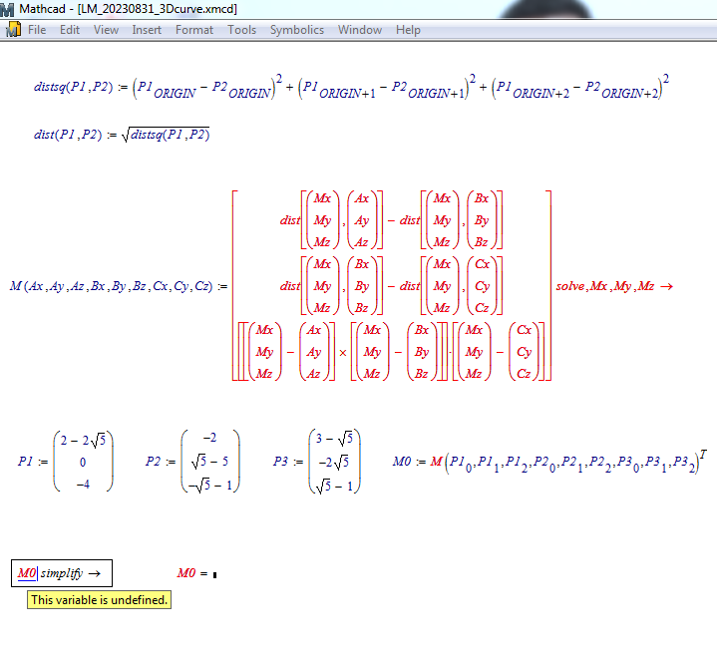Open the Symbolics menu

tap(297, 30)
